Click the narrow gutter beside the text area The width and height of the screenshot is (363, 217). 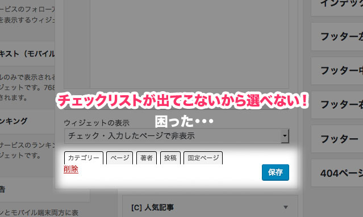[x=77, y=44]
